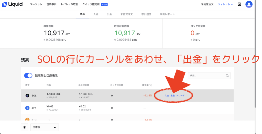The height and width of the screenshot is (134, 262).
Task: Click the page vertical scrollbar
Action: (x=255, y=54)
